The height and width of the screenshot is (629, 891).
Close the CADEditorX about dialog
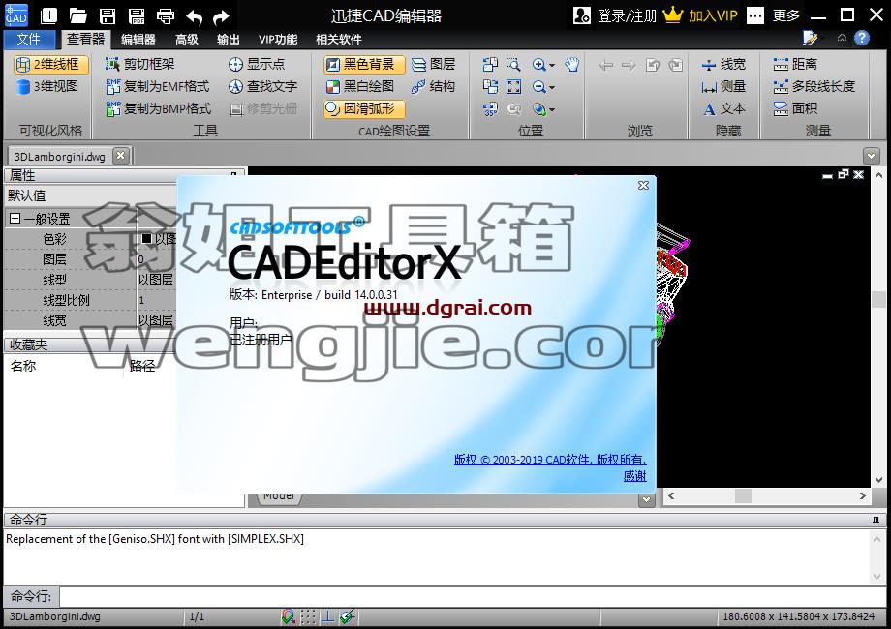coord(643,186)
